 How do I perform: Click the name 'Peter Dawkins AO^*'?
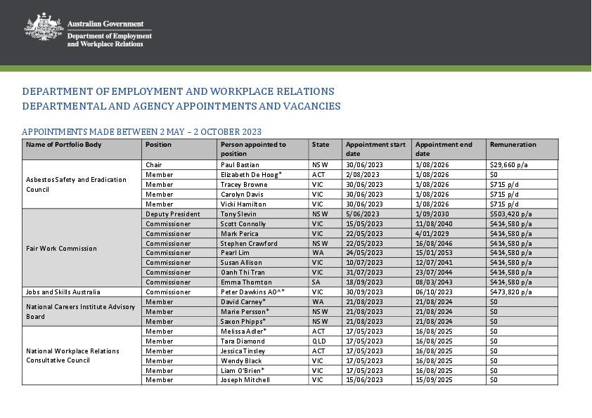(252, 292)
